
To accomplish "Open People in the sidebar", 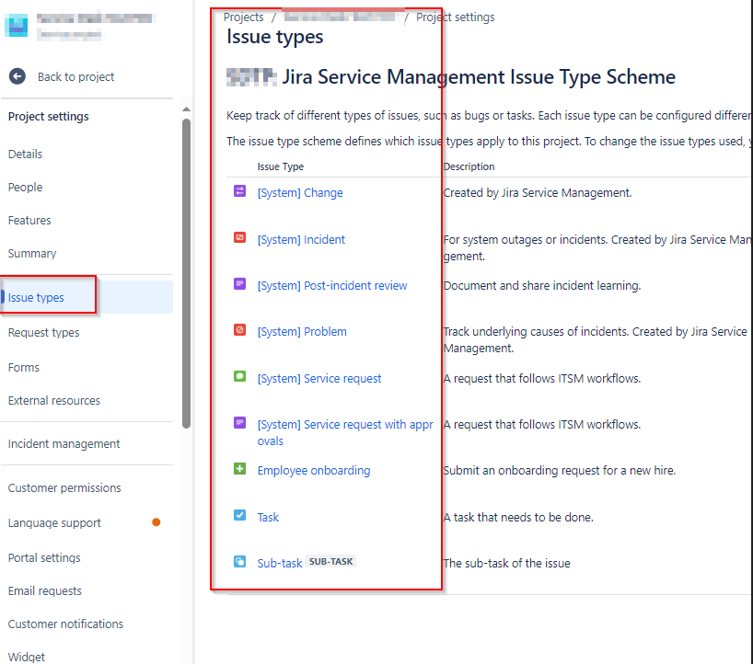I will [25, 187].
